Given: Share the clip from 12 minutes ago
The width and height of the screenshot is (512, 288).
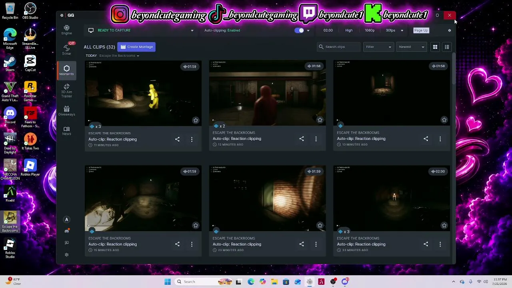Looking at the screenshot, I should click(x=302, y=139).
